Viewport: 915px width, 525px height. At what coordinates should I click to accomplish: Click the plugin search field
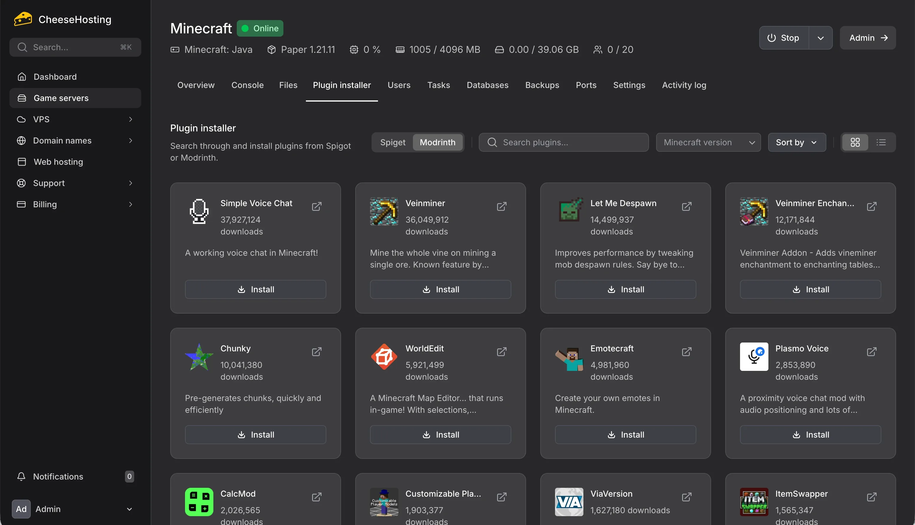click(x=564, y=142)
